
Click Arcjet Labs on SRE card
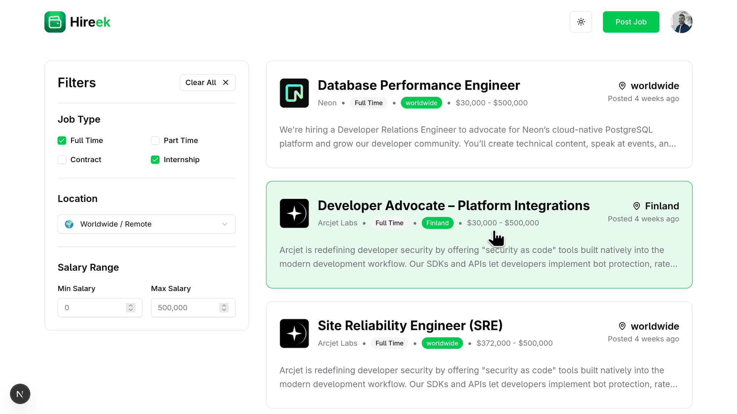pyautogui.click(x=337, y=343)
